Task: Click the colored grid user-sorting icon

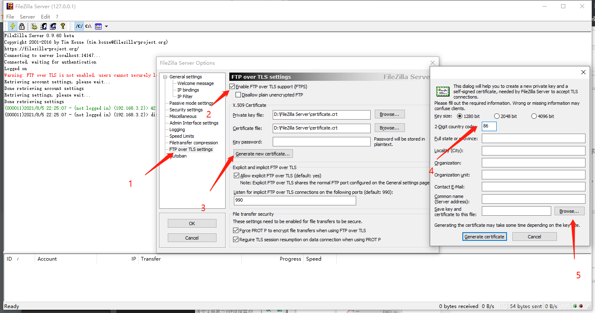Action: click(x=98, y=26)
